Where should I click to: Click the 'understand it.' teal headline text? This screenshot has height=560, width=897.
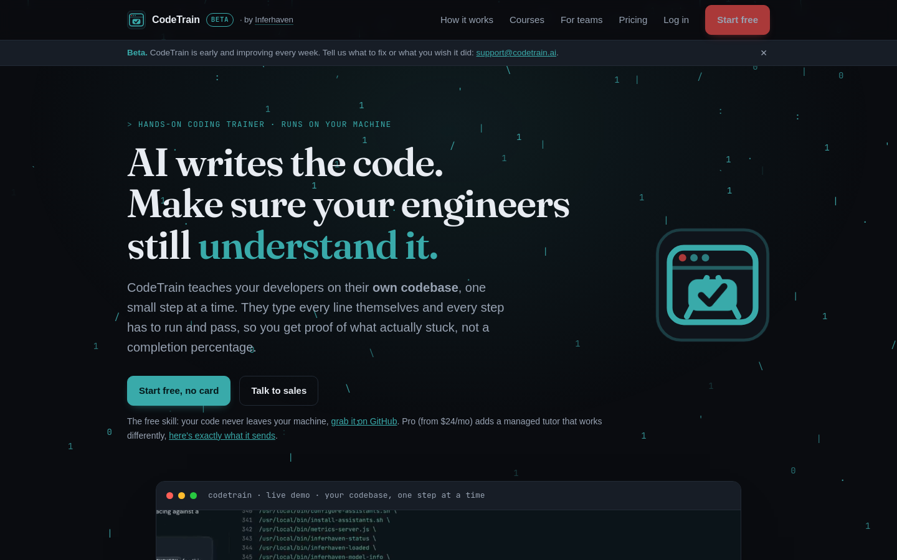318,246
